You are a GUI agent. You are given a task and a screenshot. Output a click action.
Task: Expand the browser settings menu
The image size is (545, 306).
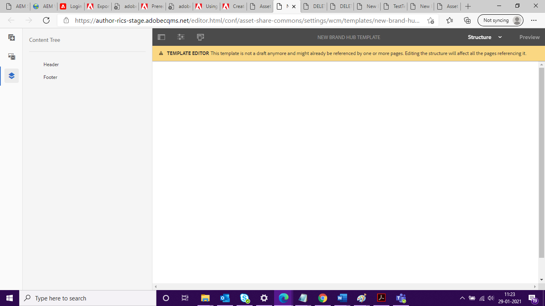tap(533, 20)
